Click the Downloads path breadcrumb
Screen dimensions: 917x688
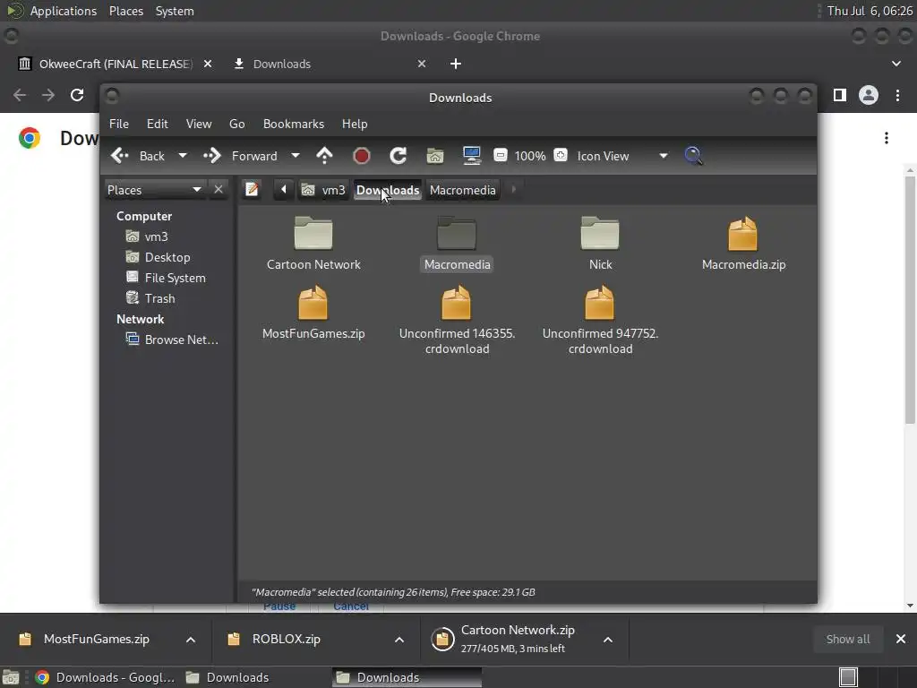point(388,190)
